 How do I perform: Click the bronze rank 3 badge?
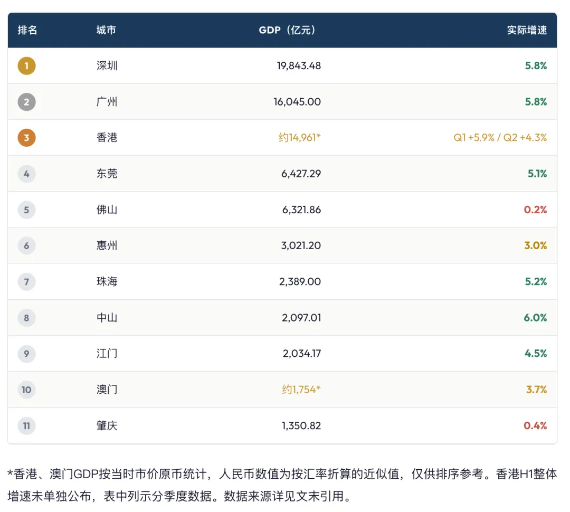coord(26,138)
